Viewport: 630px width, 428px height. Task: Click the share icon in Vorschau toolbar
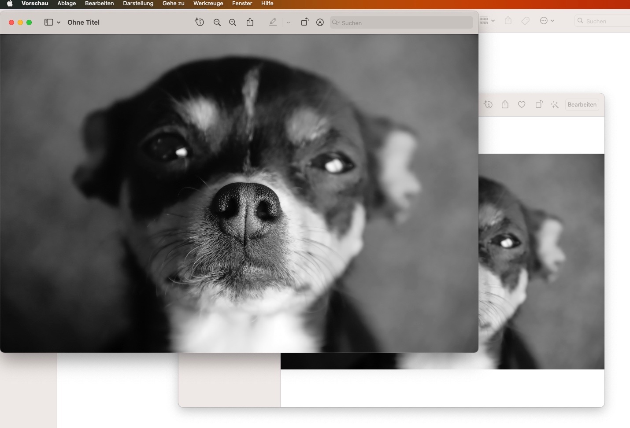coord(250,22)
